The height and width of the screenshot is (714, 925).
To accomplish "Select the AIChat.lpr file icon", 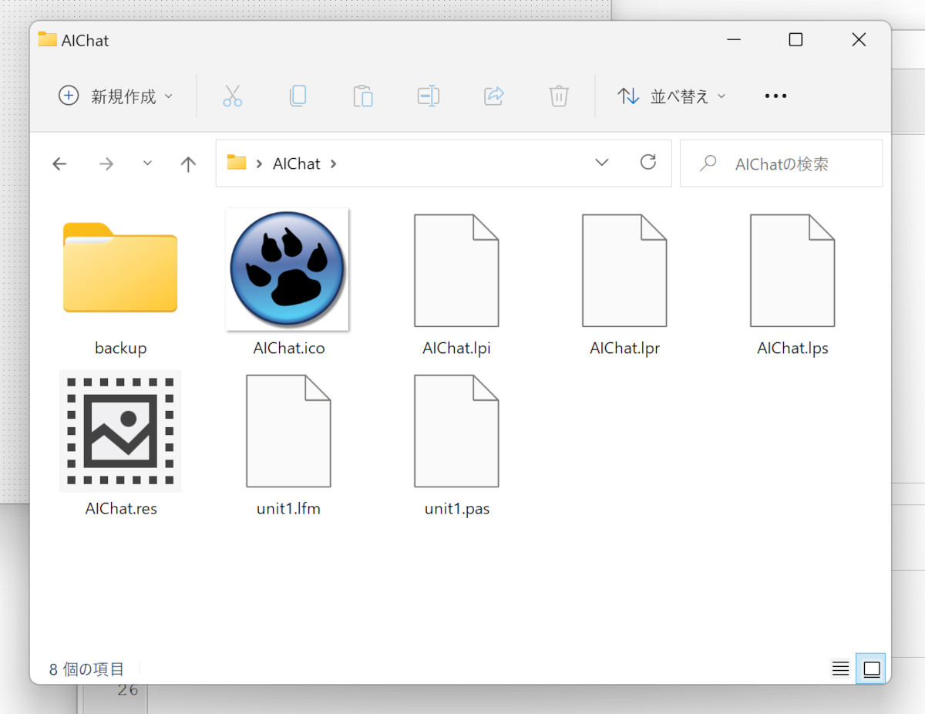I will pyautogui.click(x=624, y=270).
